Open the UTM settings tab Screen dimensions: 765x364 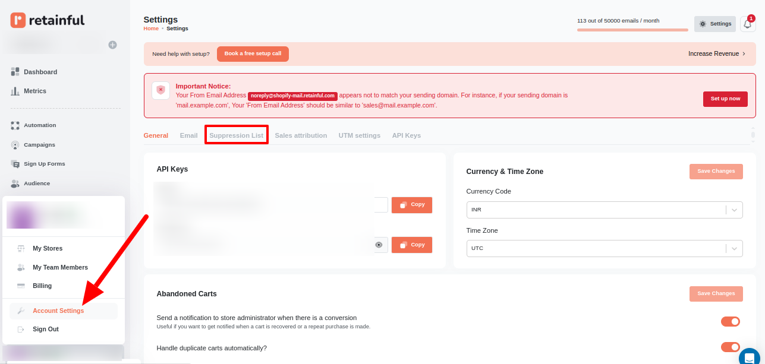[359, 135]
